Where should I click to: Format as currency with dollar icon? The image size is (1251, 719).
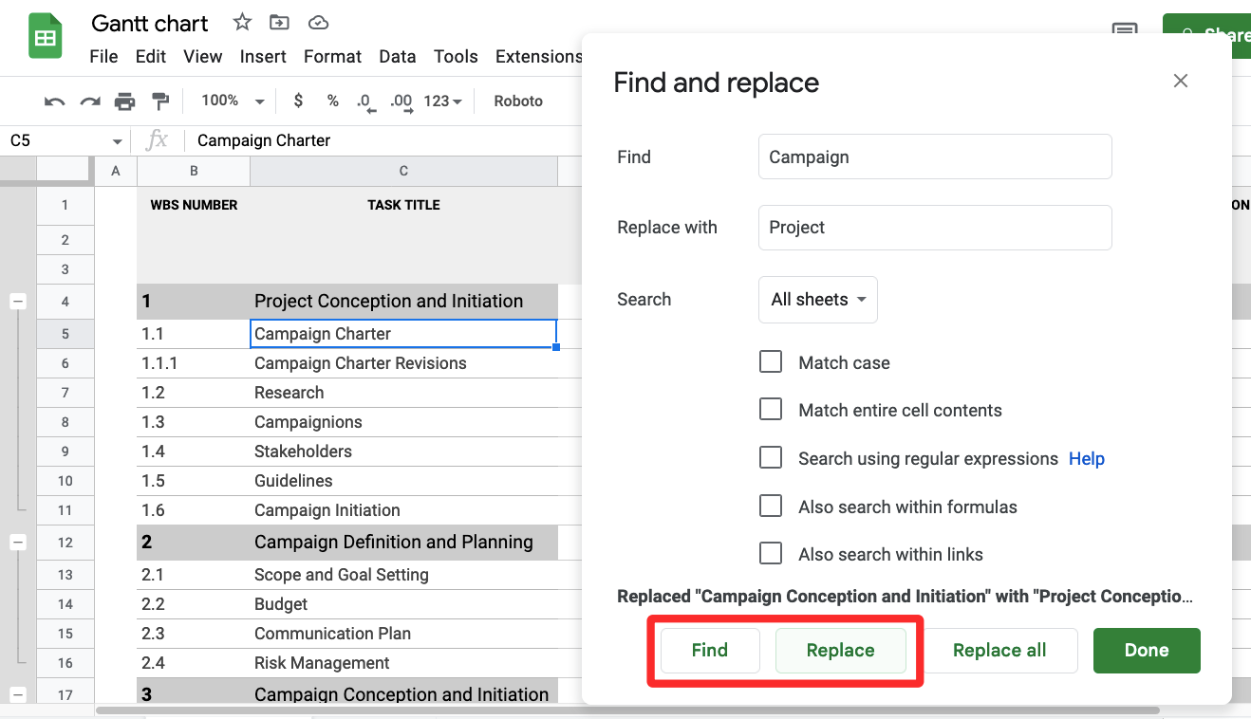click(x=299, y=101)
